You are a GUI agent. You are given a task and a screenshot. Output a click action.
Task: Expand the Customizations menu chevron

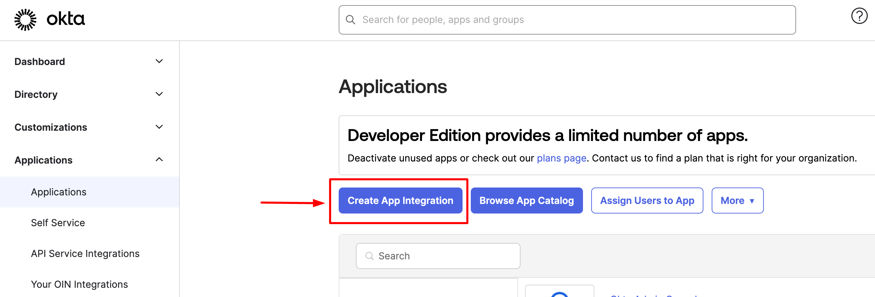click(x=159, y=127)
